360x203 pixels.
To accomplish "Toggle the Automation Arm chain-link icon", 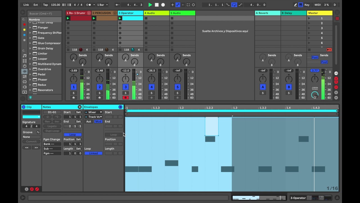I will [x=178, y=5].
